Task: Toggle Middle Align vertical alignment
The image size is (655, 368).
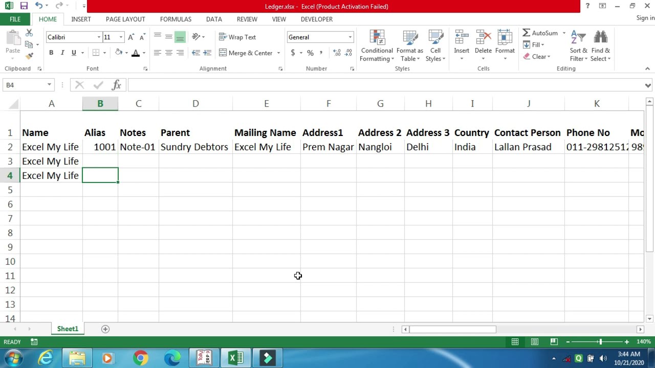Action: tap(169, 37)
